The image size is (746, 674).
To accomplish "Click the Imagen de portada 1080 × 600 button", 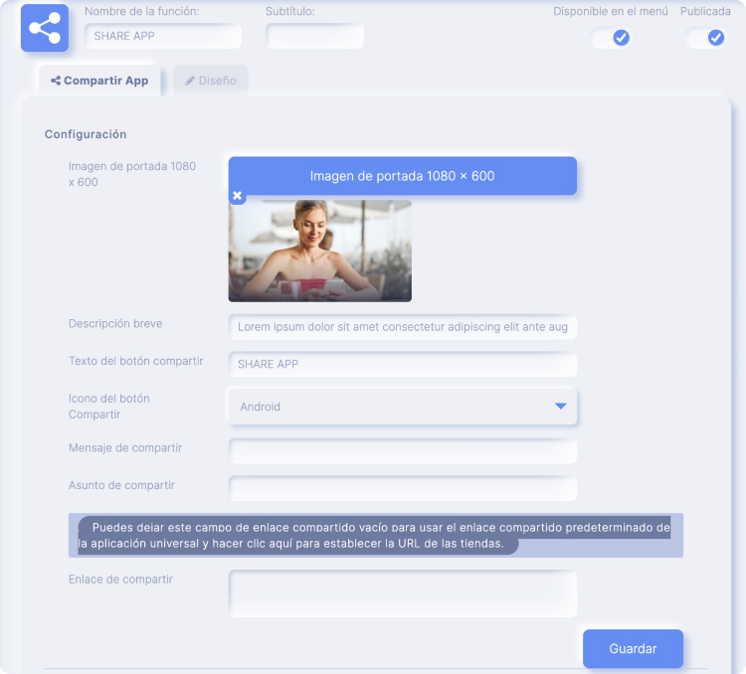I will (403, 176).
